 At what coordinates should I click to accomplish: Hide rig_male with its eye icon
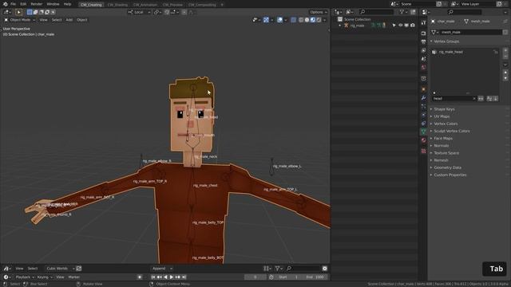401,26
